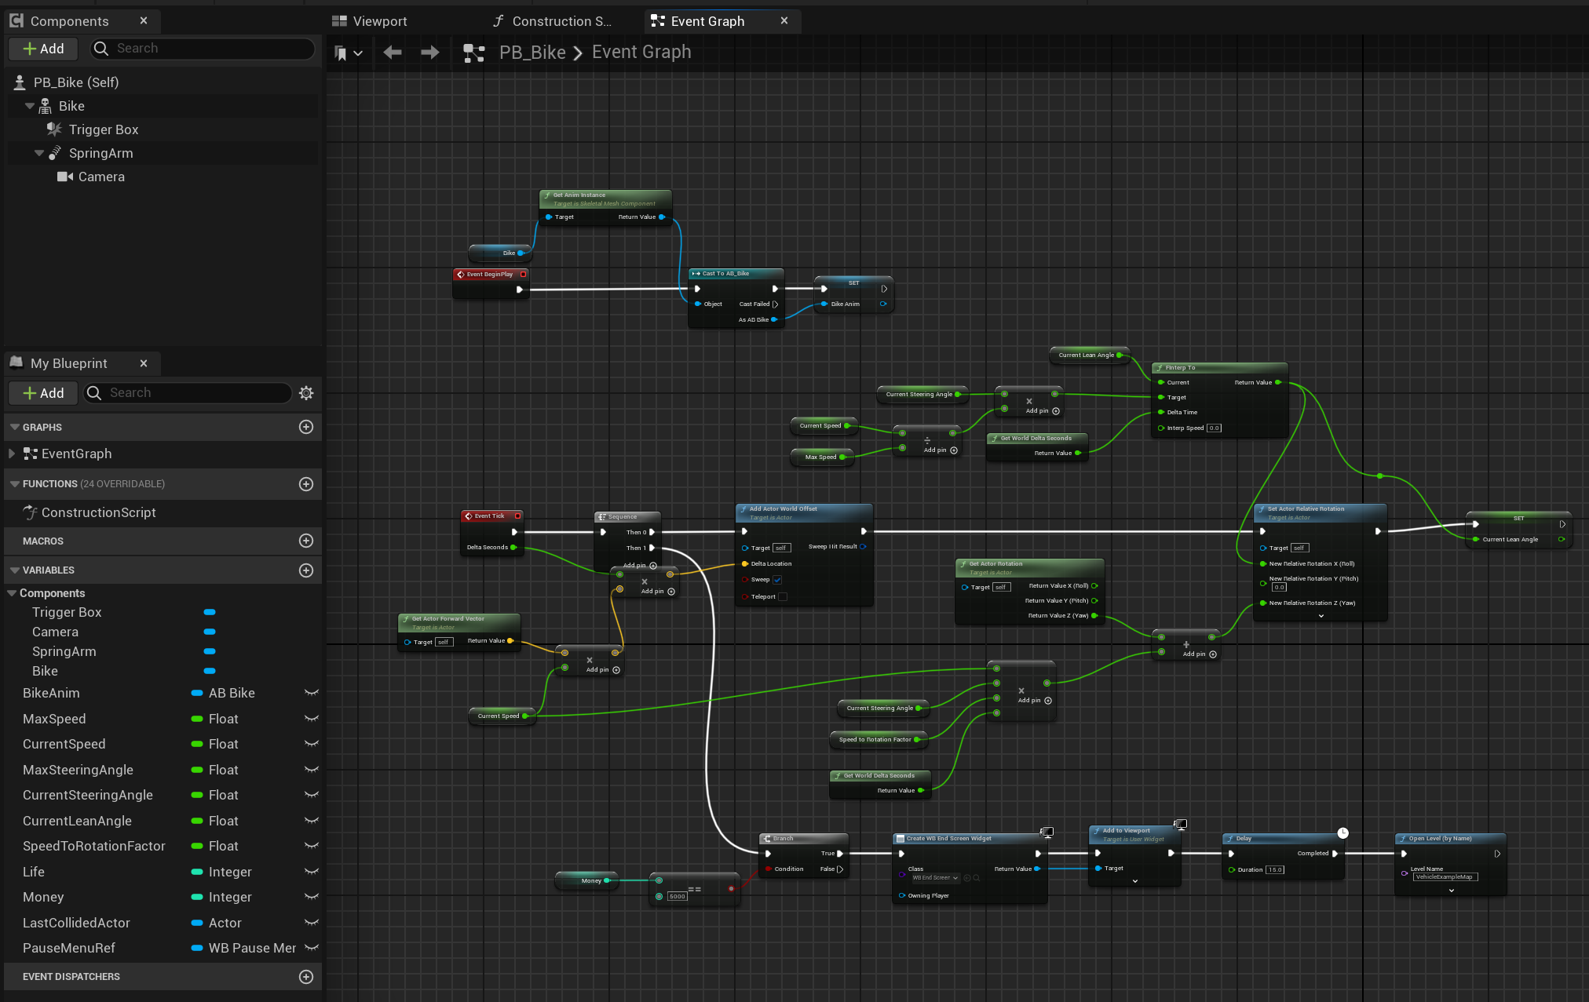Click the bookmarks icon in graph toolbar
This screenshot has width=1589, height=1002.
click(x=341, y=53)
